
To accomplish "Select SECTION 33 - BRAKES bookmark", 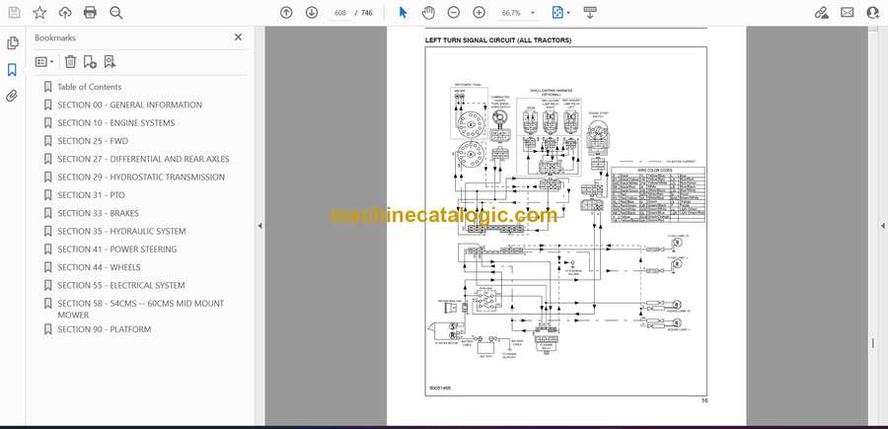I will click(x=98, y=213).
